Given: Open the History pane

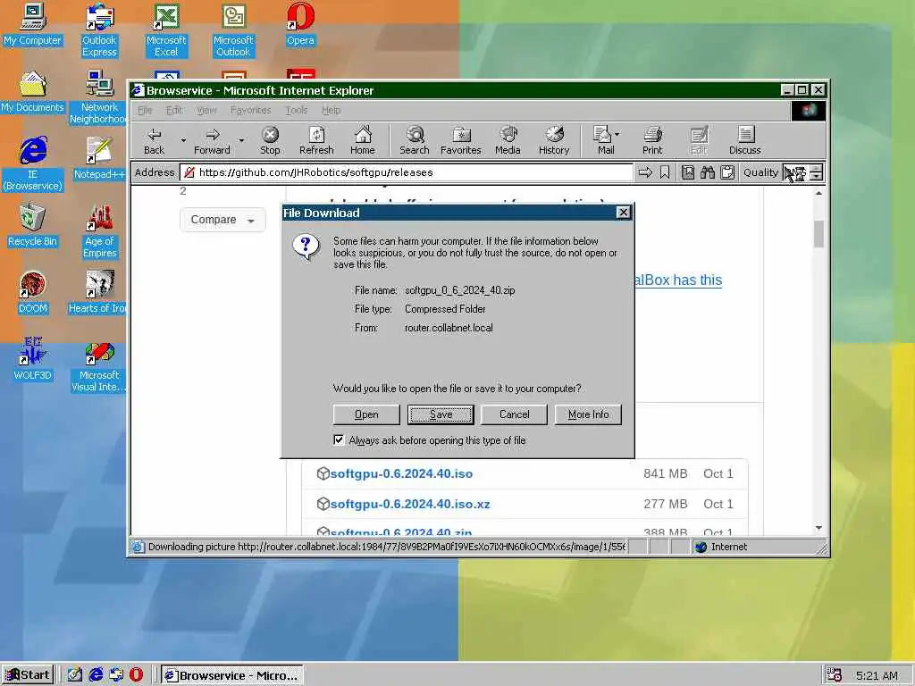Looking at the screenshot, I should coord(554,140).
